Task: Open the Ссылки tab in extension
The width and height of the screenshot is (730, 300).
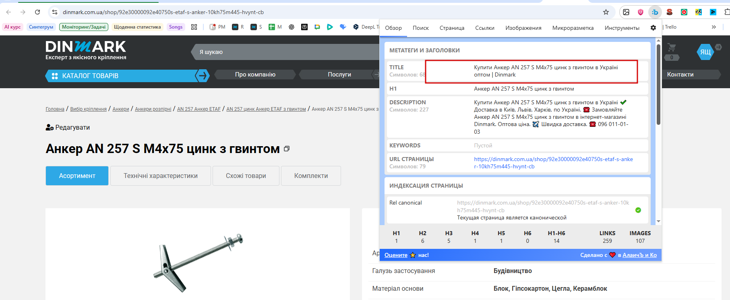Action: 485,28
